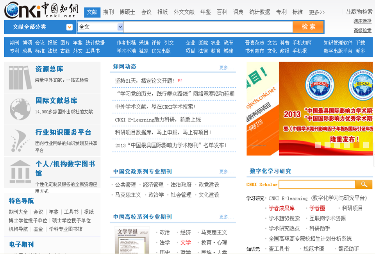Select the 文献 tab
The width and height of the screenshot is (375, 254).
(x=92, y=12)
